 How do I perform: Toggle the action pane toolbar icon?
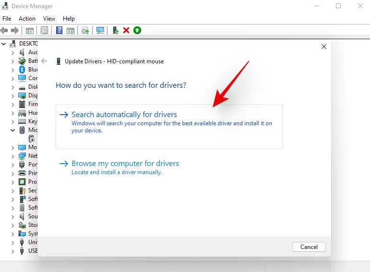[71, 30]
